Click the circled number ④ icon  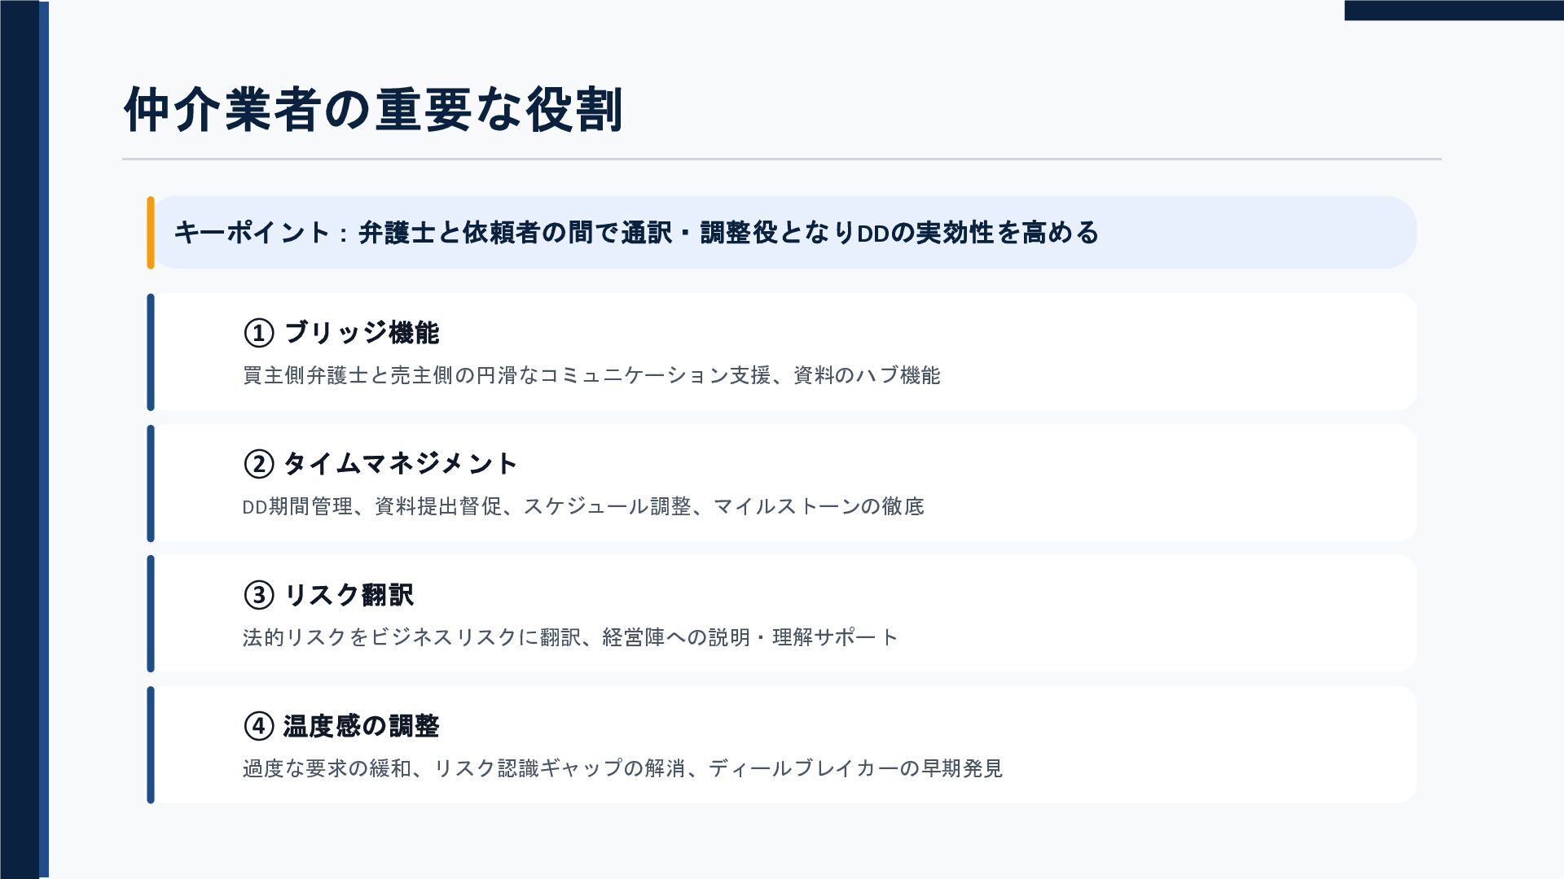pos(258,726)
